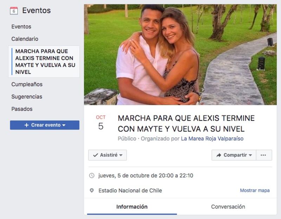Click the checkmark icon on Asistiré
This screenshot has height=219, width=281.
[96, 155]
